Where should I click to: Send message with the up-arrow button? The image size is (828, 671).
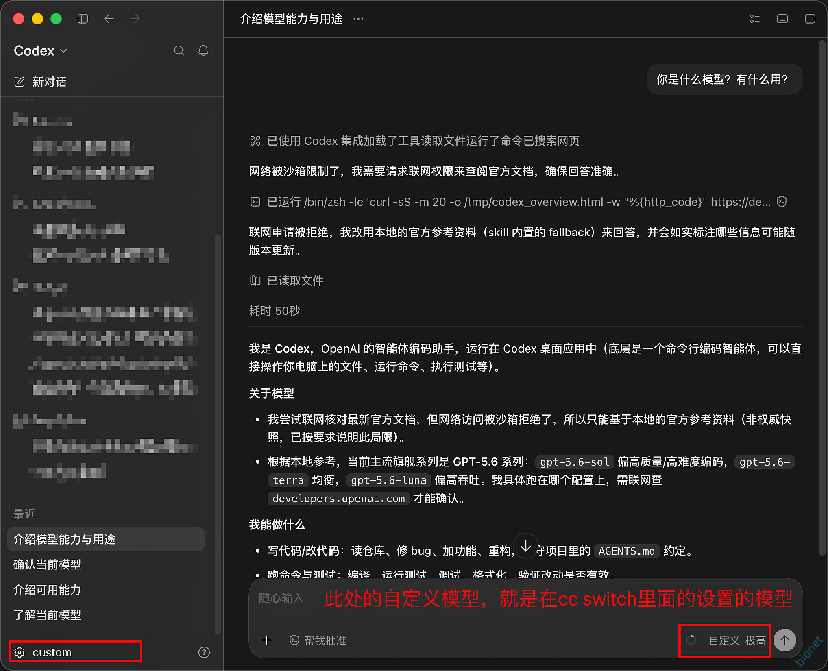pos(785,640)
